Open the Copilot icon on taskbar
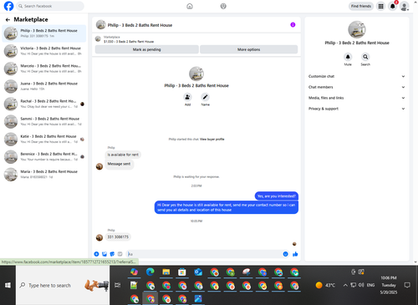The height and width of the screenshot is (305, 418). point(134,272)
